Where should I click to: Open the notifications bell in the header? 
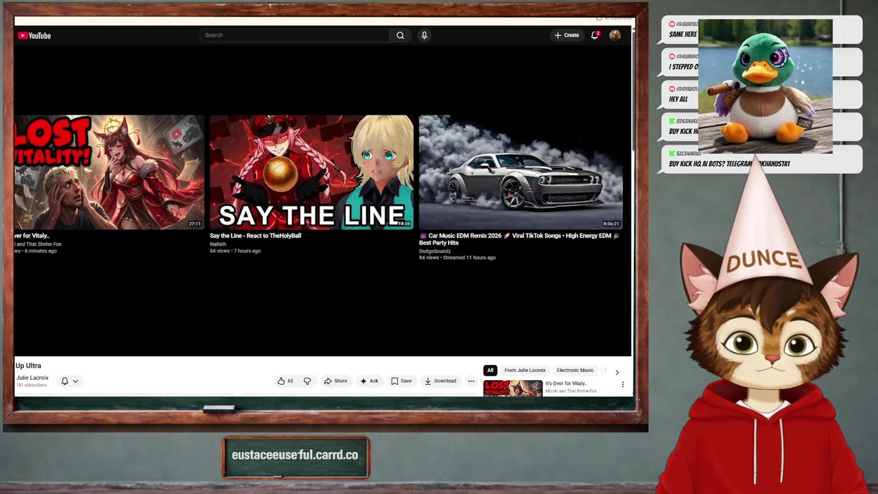[x=595, y=36]
